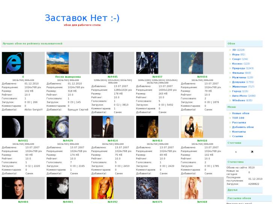Click the 'Заставок Нет :-)' site title
This screenshot has width=273, height=204.
tap(82, 18)
